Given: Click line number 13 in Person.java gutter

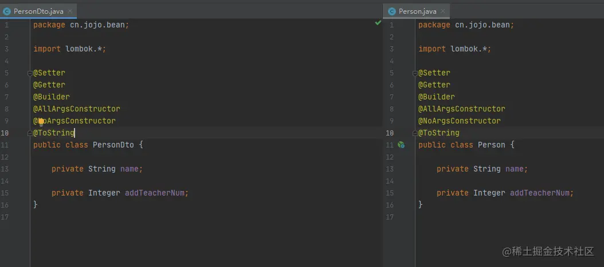Looking at the screenshot, I should pos(390,169).
